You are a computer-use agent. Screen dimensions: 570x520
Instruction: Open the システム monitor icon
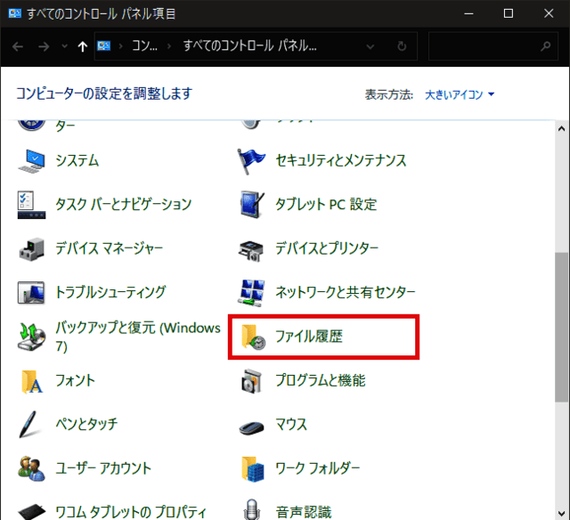(32, 161)
